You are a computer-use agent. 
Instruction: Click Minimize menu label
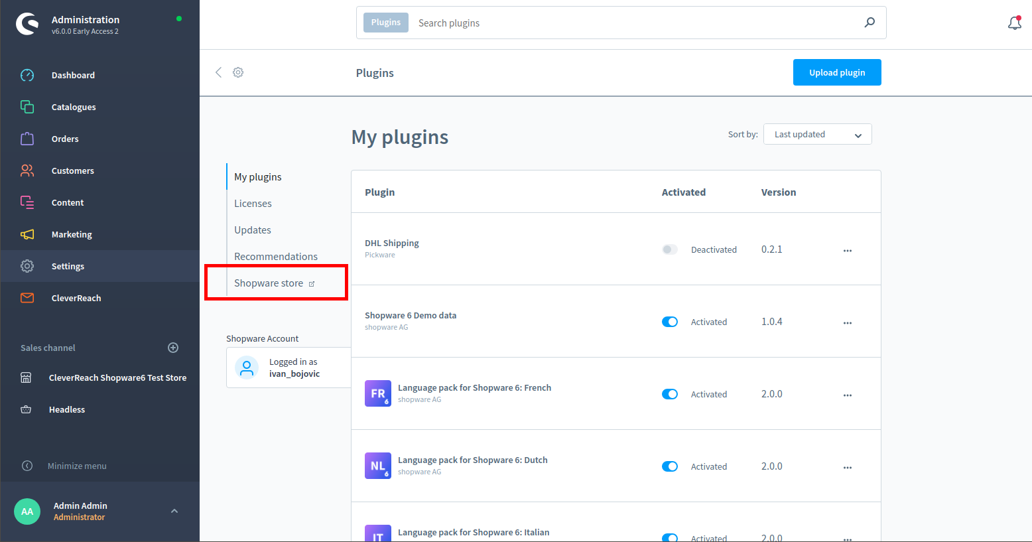click(77, 466)
